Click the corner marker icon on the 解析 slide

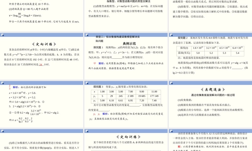[x=3, y=83]
